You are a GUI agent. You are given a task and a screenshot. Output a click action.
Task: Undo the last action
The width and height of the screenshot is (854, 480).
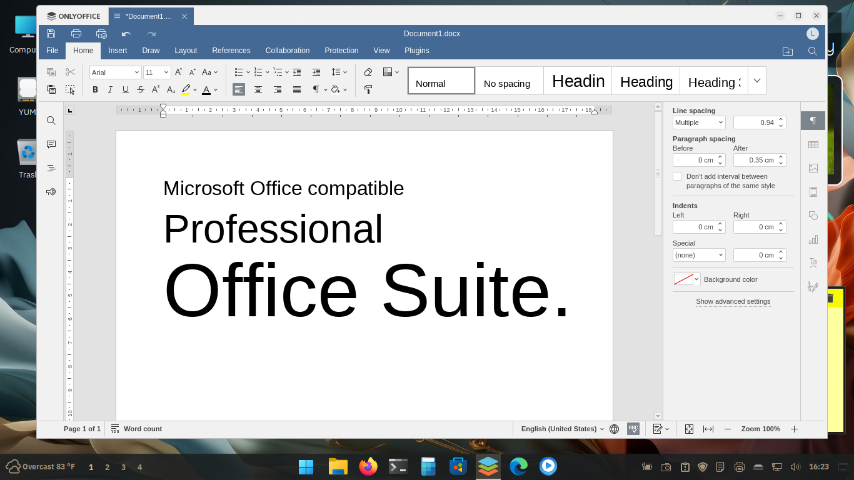[x=126, y=34]
